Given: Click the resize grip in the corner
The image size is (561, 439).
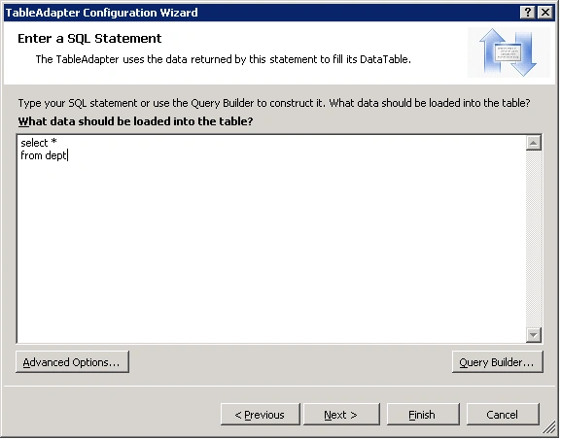Looking at the screenshot, I should 549,427.
